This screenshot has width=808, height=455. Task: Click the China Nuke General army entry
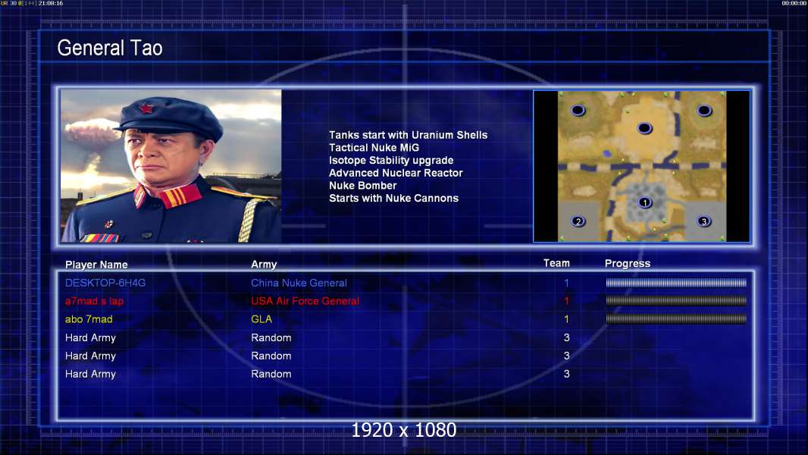[x=299, y=283]
